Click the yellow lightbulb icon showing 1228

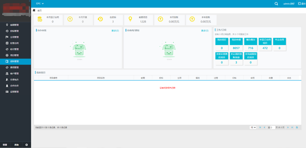[x=130, y=19]
